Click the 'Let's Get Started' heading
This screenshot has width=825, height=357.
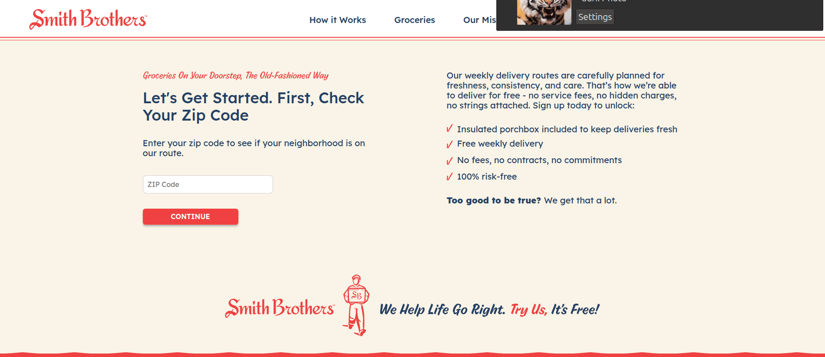pos(254,107)
